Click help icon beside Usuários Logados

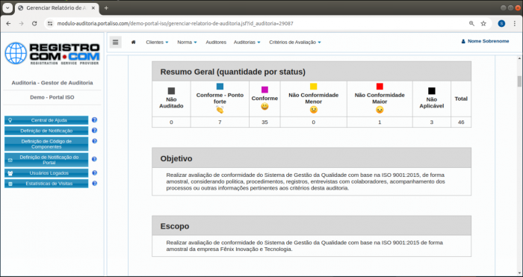click(94, 172)
